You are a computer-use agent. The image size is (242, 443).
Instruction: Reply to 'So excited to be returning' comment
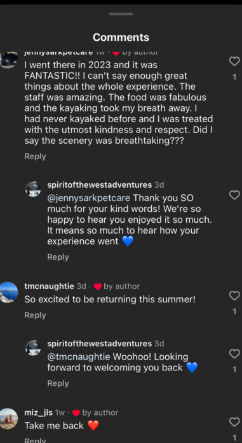tap(36, 315)
